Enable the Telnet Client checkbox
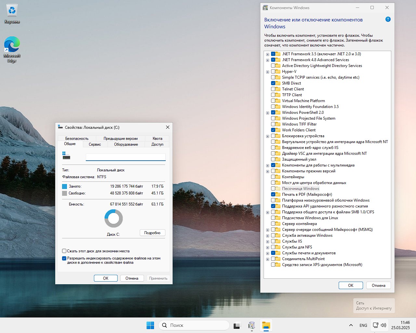 (x=273, y=89)
